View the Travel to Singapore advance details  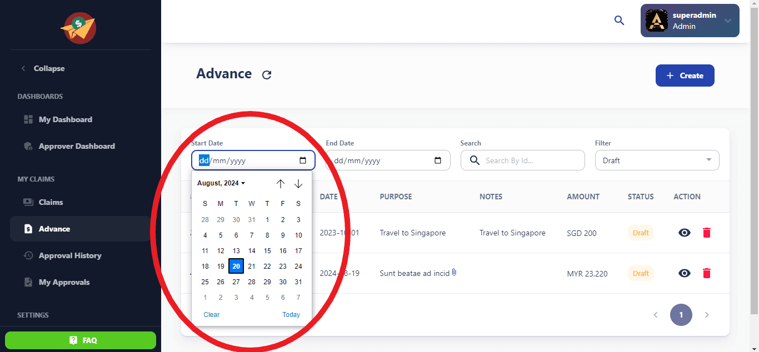(x=684, y=233)
